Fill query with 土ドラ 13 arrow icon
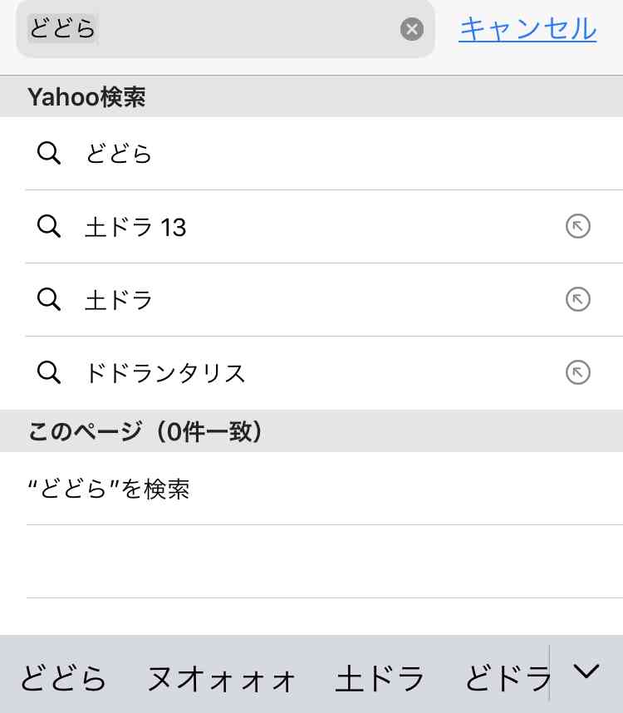 pyautogui.click(x=577, y=226)
